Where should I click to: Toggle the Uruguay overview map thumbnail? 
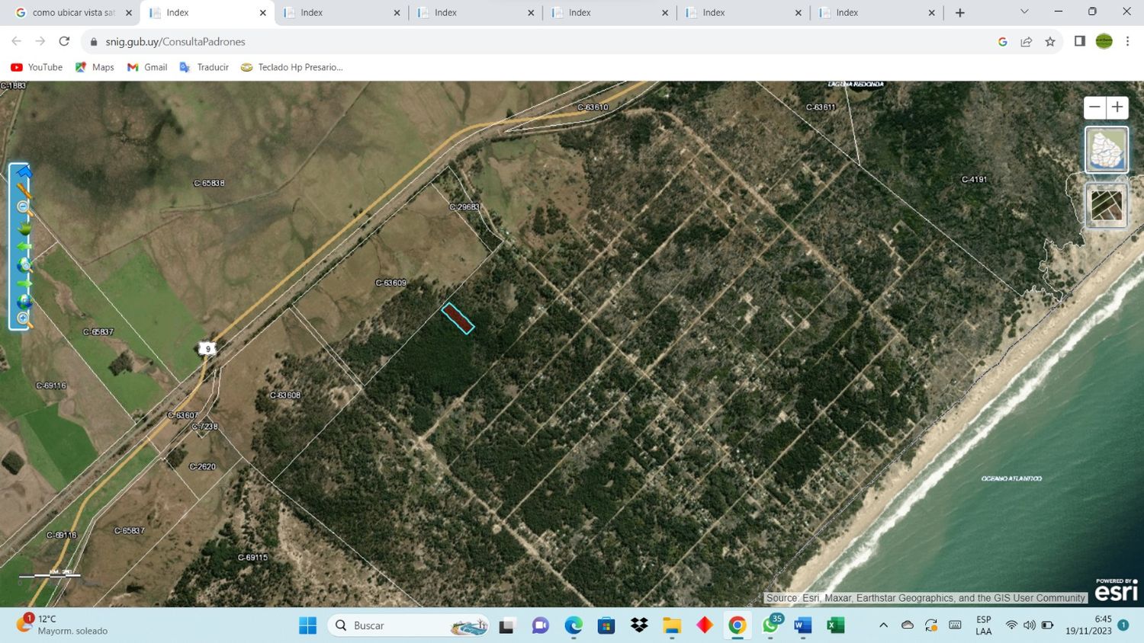point(1107,149)
